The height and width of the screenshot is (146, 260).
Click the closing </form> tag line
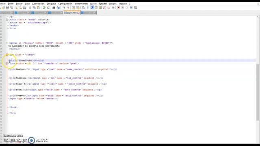13,107
